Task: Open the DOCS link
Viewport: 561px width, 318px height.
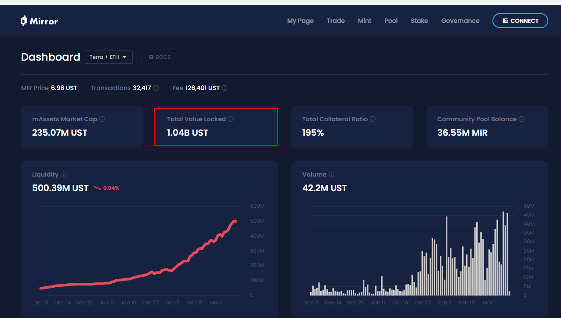Action: tap(160, 57)
